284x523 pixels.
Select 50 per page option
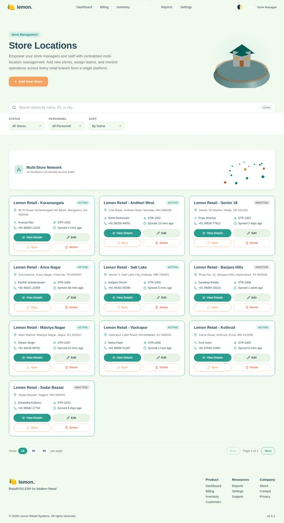pos(44,451)
